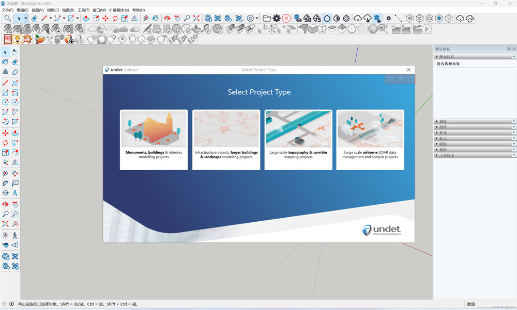Click the red circled X Undet icon
This screenshot has width=517, height=310.
coord(286,19)
